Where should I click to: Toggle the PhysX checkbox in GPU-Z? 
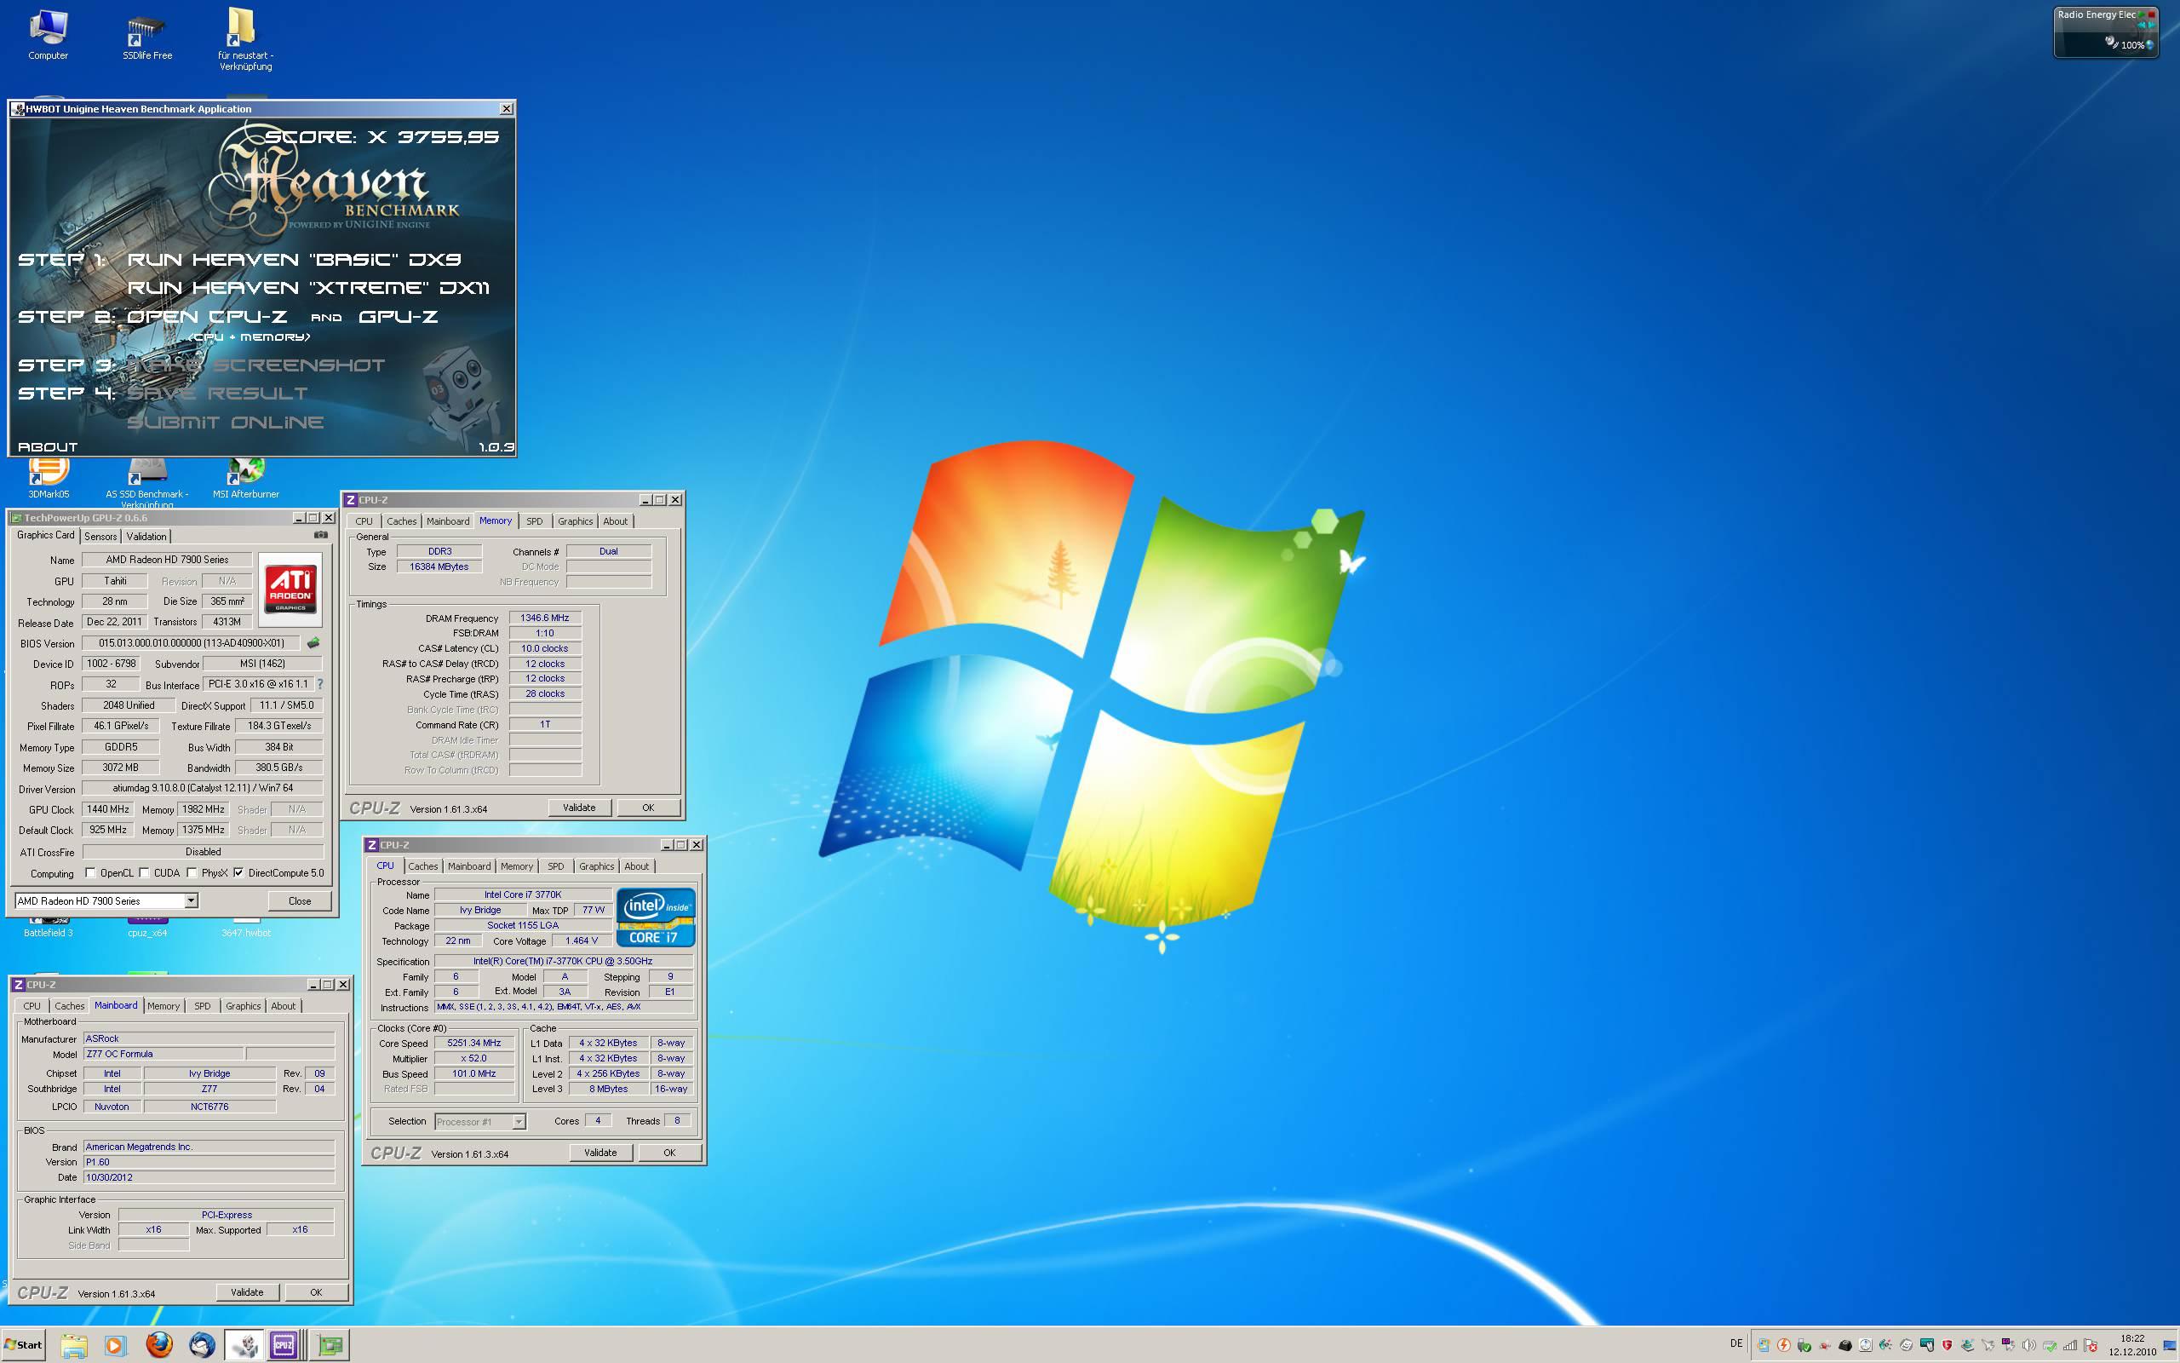click(x=192, y=872)
